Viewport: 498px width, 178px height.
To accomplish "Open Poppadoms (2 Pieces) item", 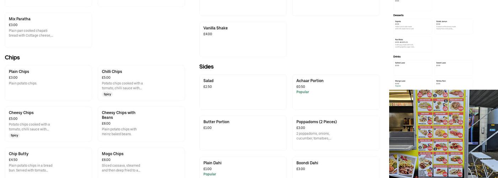I will 335,133.
